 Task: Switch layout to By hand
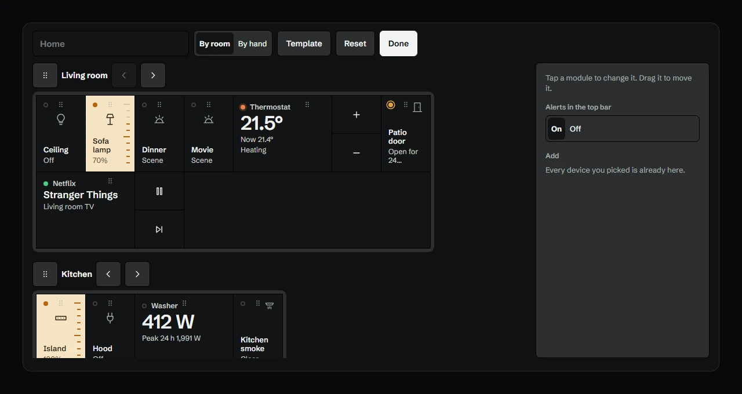pos(252,43)
